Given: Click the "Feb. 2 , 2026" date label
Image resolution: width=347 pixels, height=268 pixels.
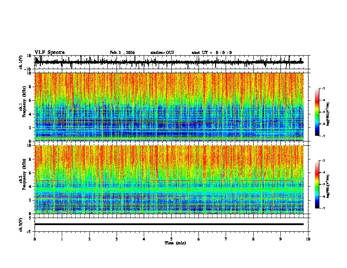Looking at the screenshot, I should pos(122,53).
